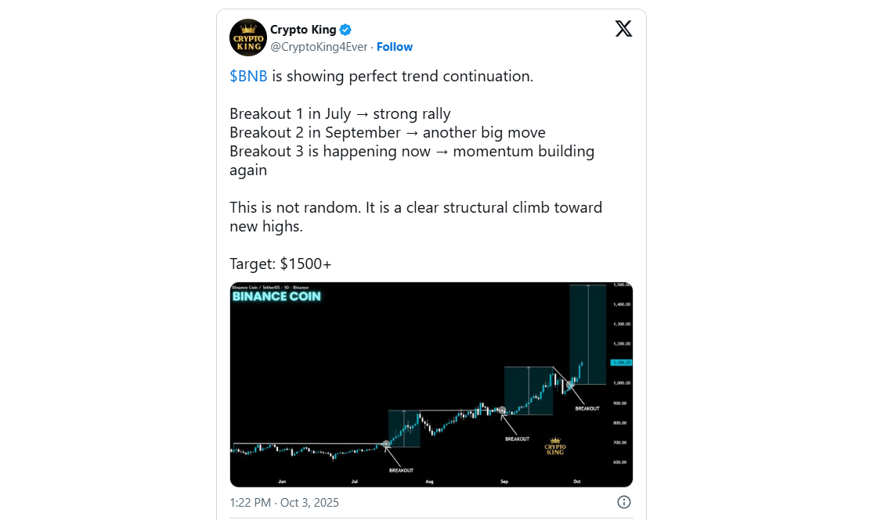Click the tweet info icon
This screenshot has width=870, height=520.
624,502
